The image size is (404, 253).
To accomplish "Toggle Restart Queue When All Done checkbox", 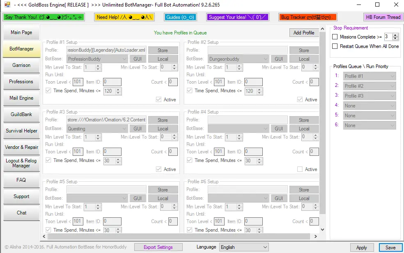I will [x=335, y=46].
